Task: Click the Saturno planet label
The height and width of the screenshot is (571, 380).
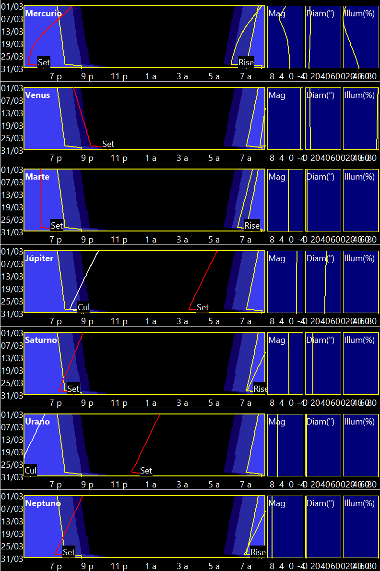Action: point(41,340)
